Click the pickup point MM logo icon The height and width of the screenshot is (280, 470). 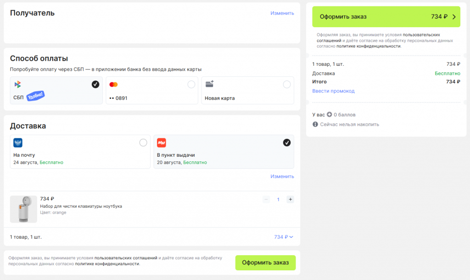click(162, 143)
